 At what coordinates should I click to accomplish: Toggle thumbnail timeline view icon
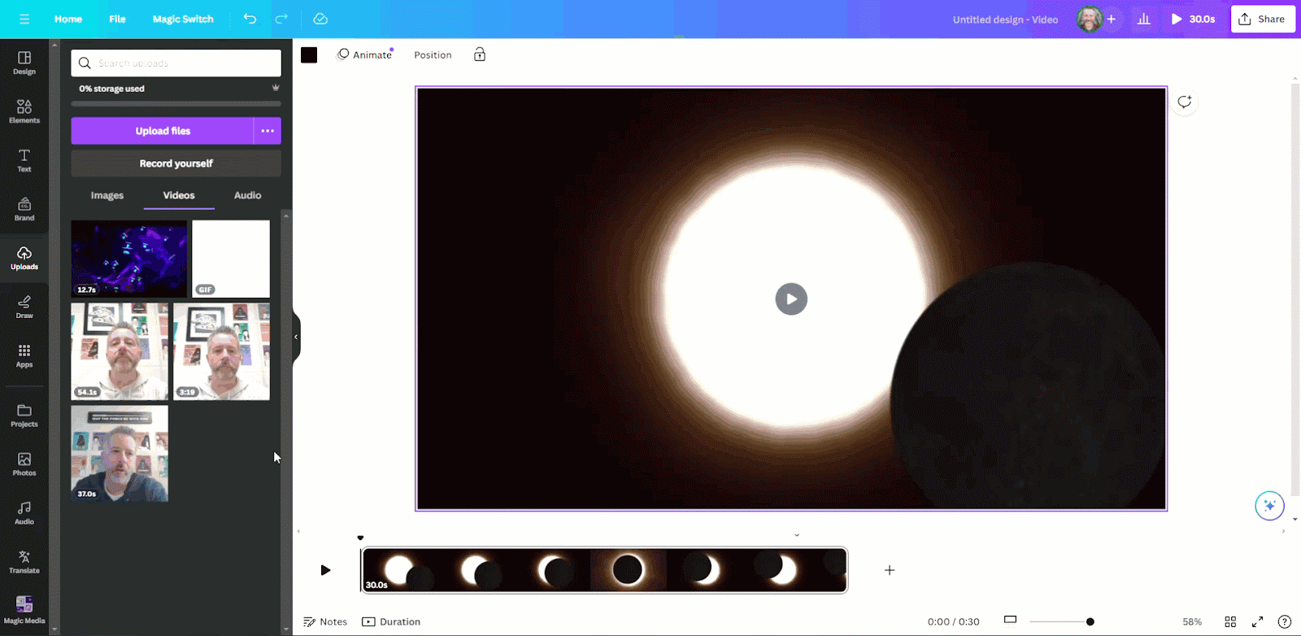(1010, 620)
